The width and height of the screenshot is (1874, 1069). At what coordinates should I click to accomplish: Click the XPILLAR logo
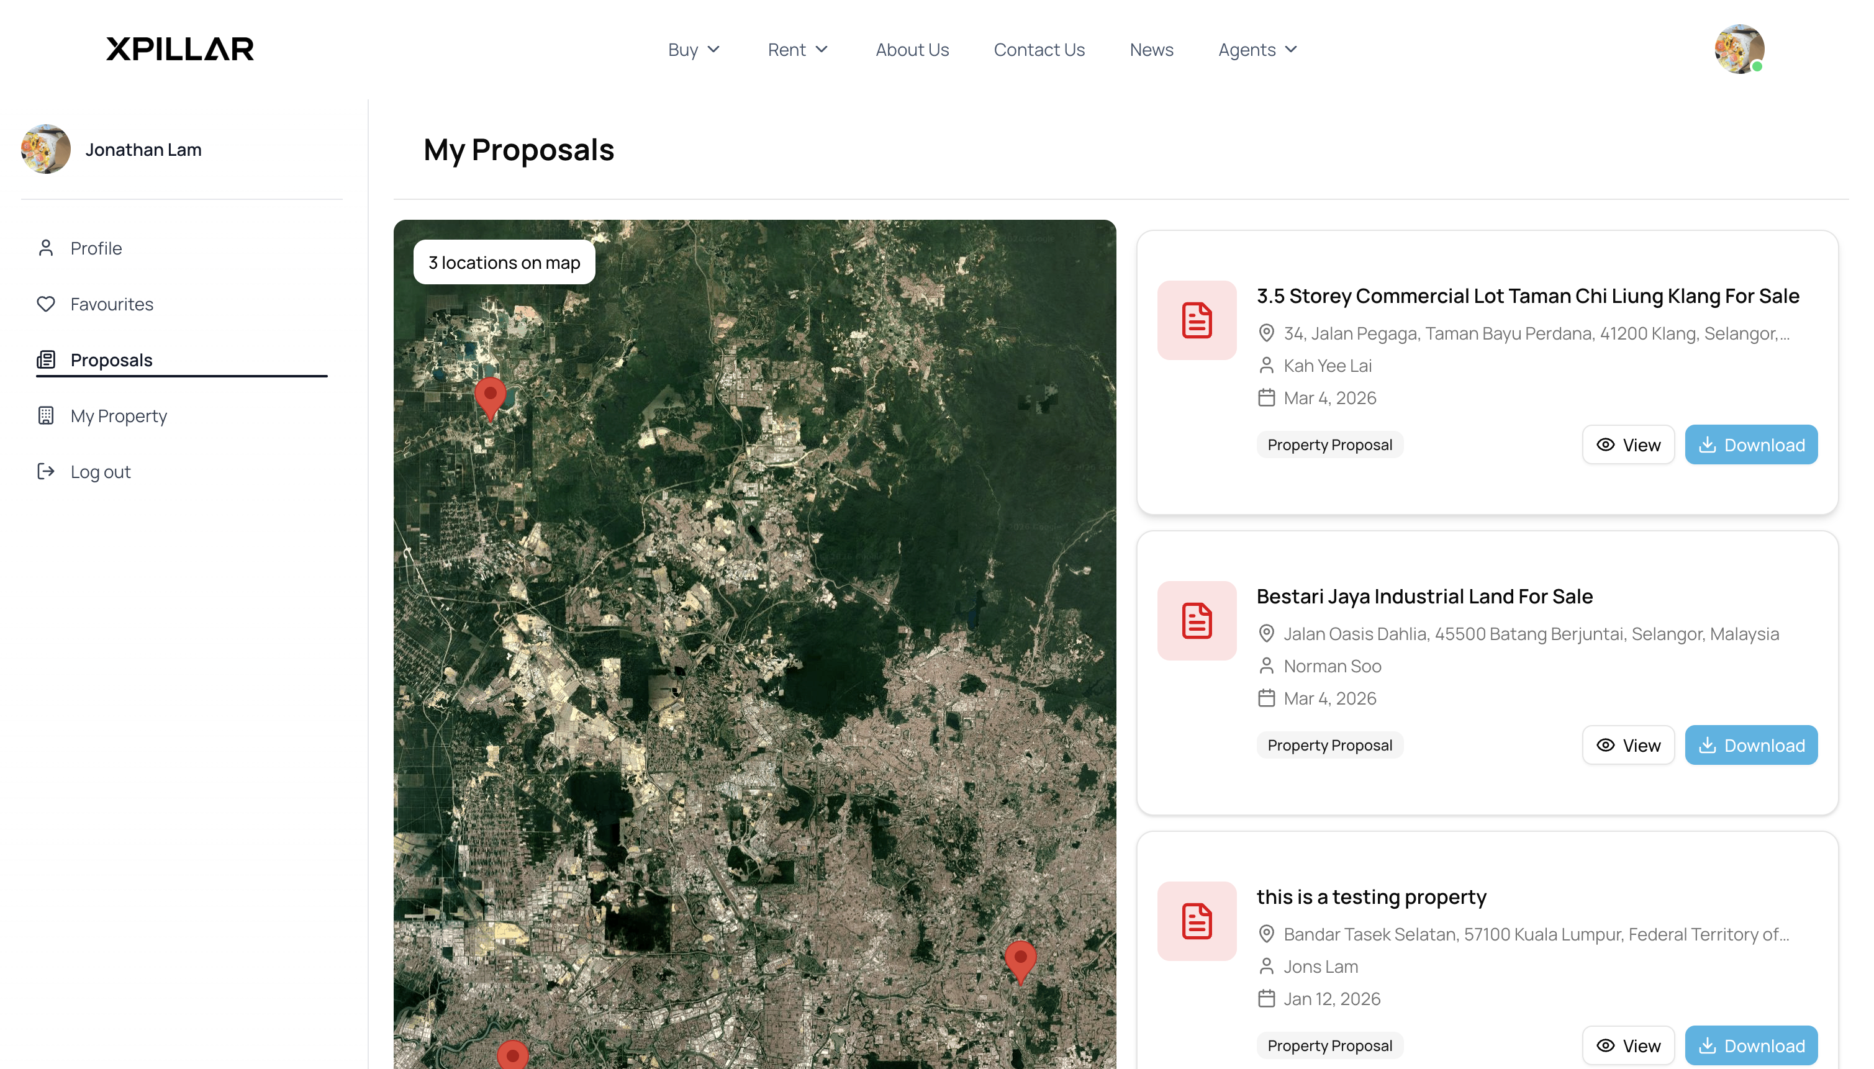[x=180, y=48]
